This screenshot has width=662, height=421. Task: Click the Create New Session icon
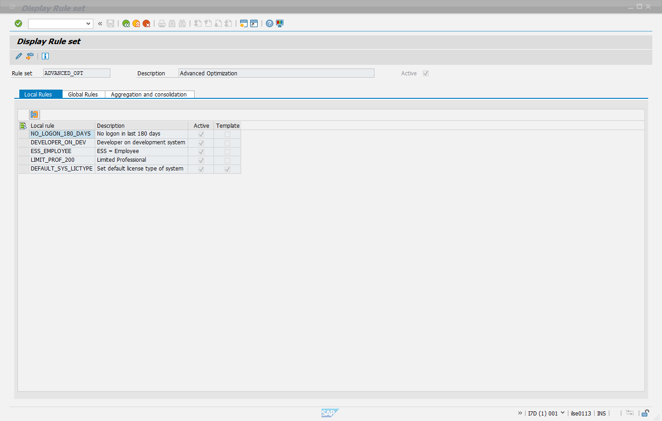click(x=244, y=23)
